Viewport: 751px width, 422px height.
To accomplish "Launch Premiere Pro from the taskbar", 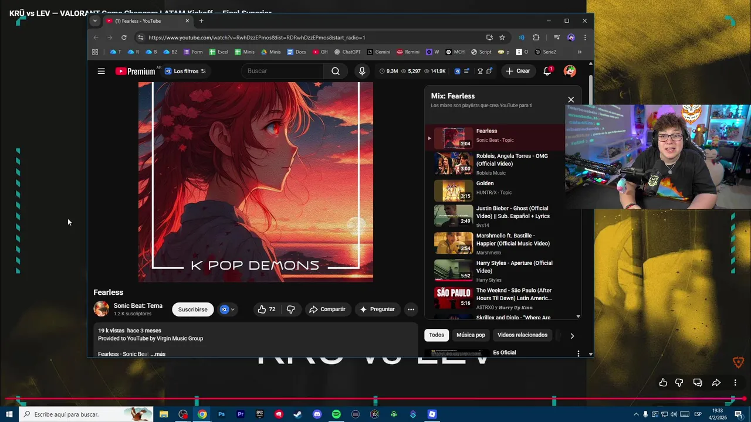I will point(241,414).
